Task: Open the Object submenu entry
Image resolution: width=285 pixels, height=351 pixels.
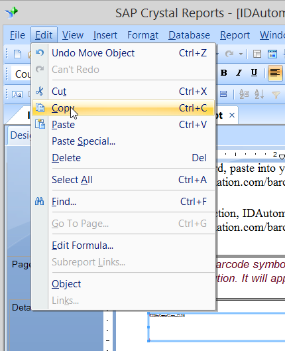Action: (123, 284)
